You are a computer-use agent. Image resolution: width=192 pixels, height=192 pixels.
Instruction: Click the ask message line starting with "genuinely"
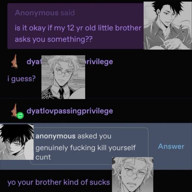pos(85,148)
